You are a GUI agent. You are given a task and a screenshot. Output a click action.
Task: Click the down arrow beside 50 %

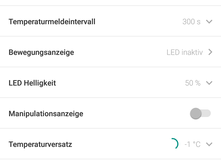click(209, 83)
